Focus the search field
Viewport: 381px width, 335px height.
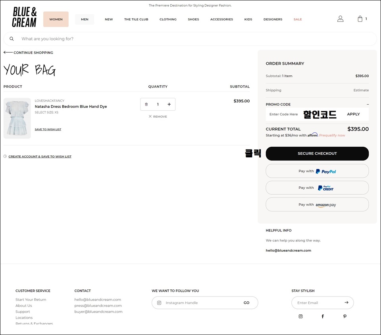click(x=190, y=39)
